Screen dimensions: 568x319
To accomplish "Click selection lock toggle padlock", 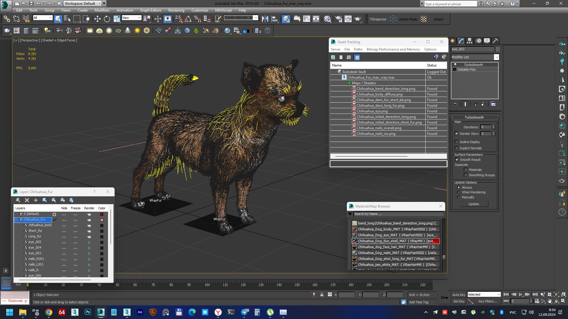I will tap(322, 294).
